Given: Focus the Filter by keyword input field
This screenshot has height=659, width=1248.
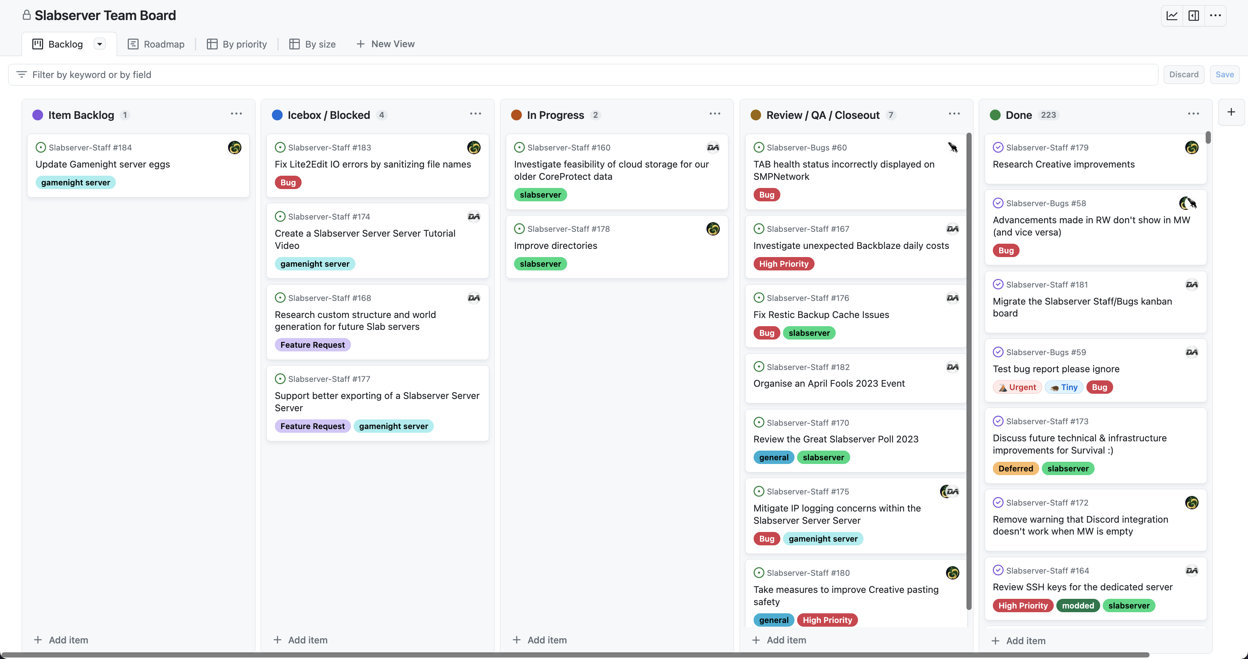Looking at the screenshot, I should pyautogui.click(x=581, y=75).
